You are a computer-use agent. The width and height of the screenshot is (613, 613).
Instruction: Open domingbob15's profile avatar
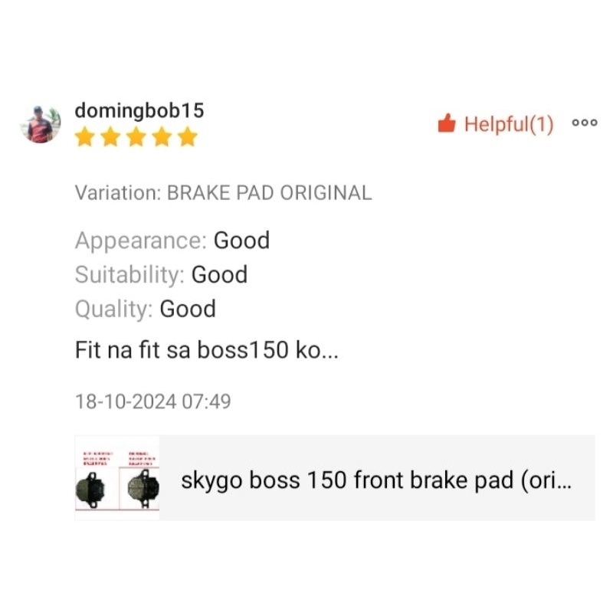click(41, 124)
